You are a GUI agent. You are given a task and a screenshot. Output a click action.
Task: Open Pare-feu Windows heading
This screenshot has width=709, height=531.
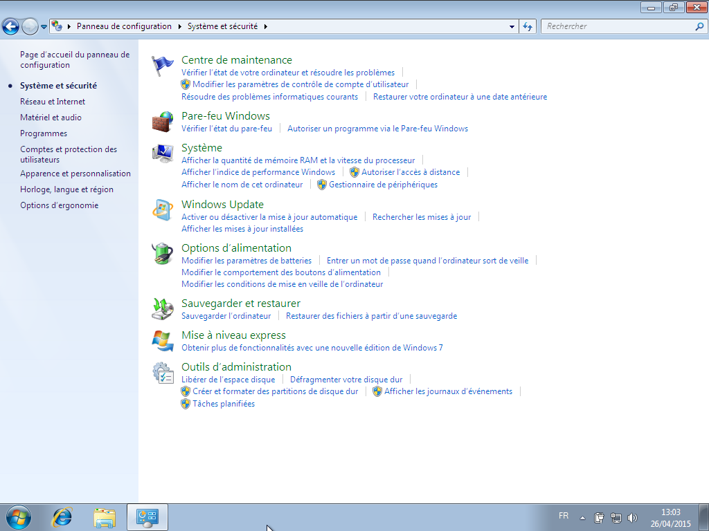[x=225, y=115]
